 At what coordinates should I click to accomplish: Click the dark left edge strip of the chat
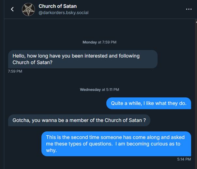click(2, 98)
